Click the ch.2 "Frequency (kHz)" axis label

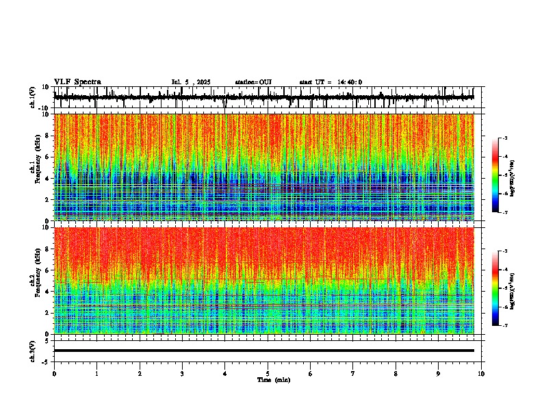point(38,272)
